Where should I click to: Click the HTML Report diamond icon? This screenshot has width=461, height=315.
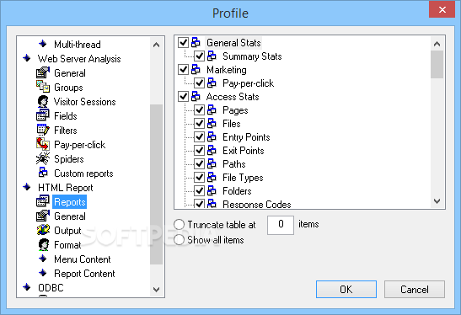27,187
